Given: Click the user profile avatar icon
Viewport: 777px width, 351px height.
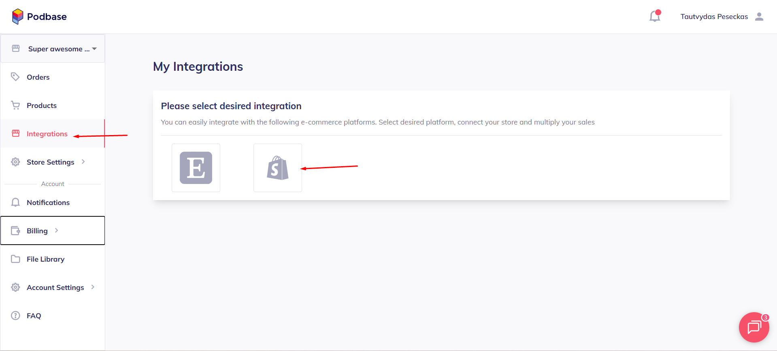Looking at the screenshot, I should pyautogui.click(x=759, y=17).
